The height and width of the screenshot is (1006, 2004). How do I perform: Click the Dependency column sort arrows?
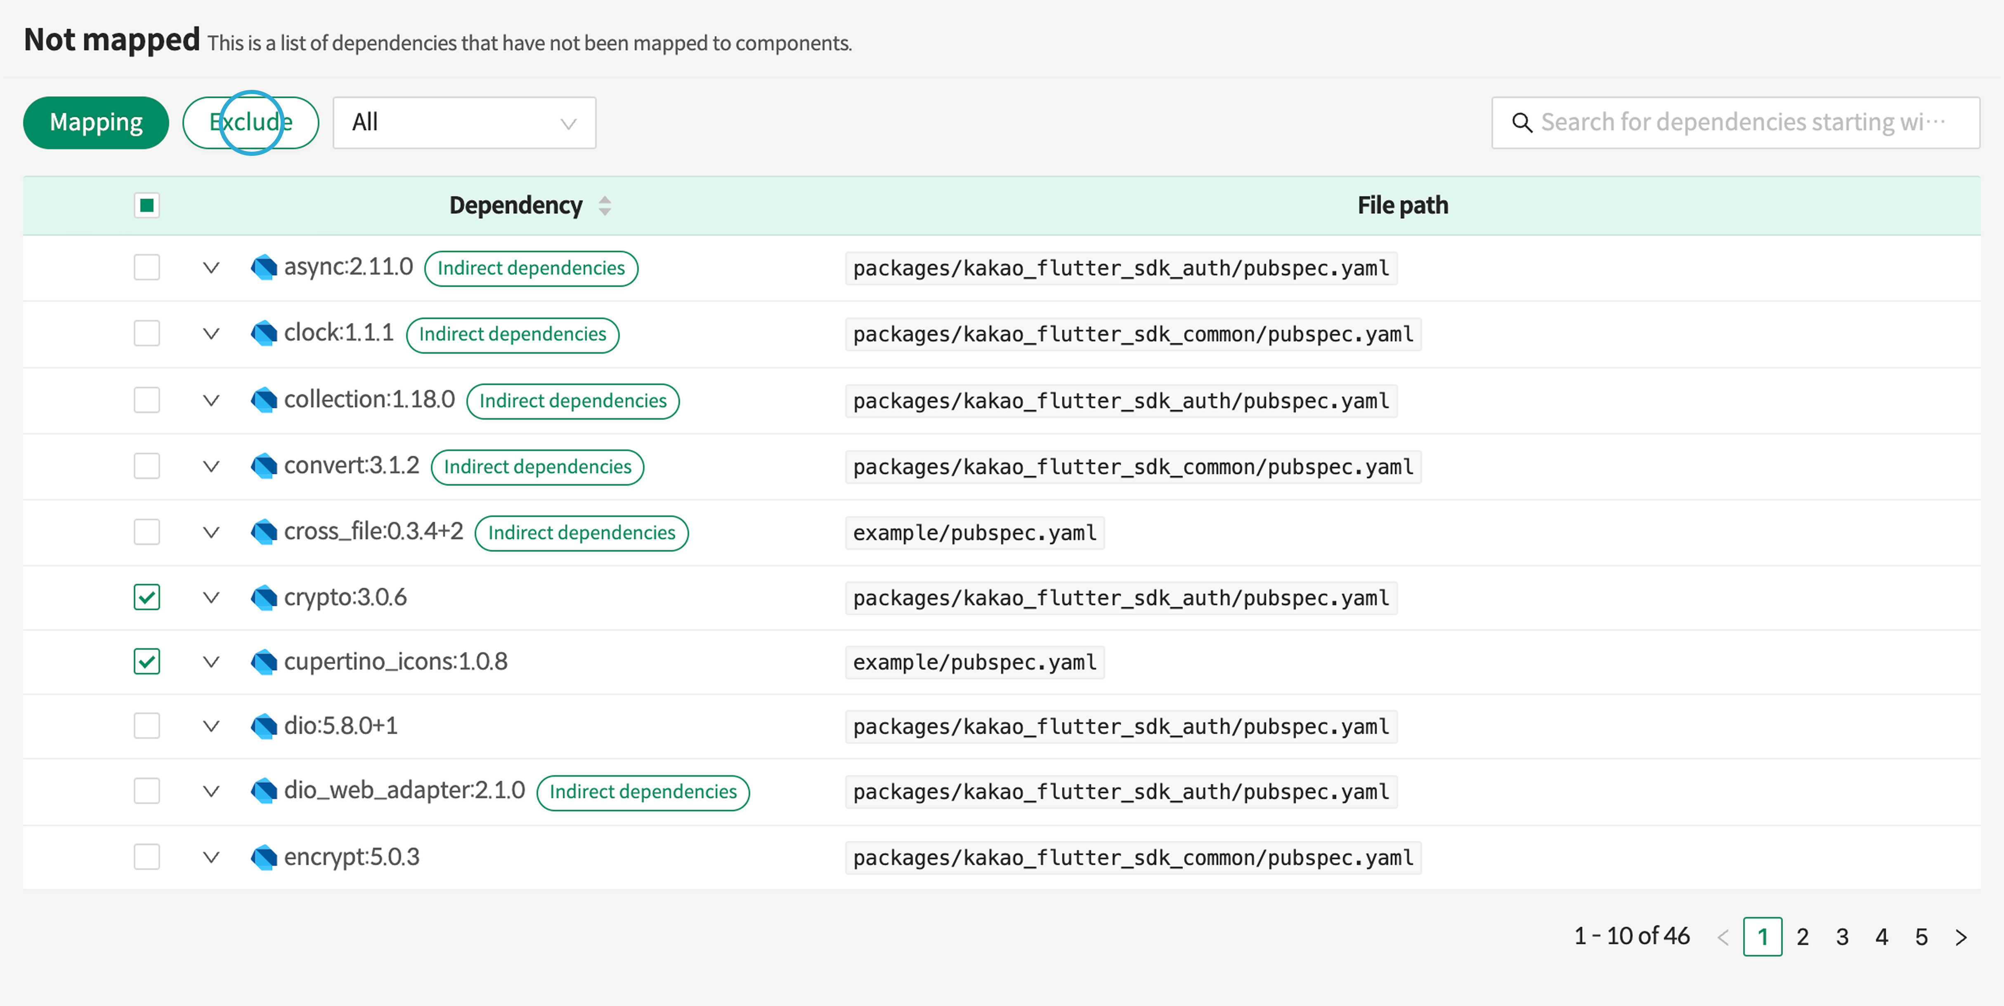click(x=605, y=205)
